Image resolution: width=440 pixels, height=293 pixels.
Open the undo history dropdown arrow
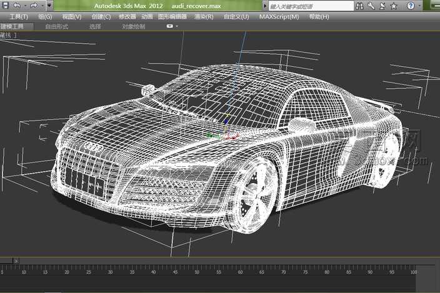click(26, 6)
